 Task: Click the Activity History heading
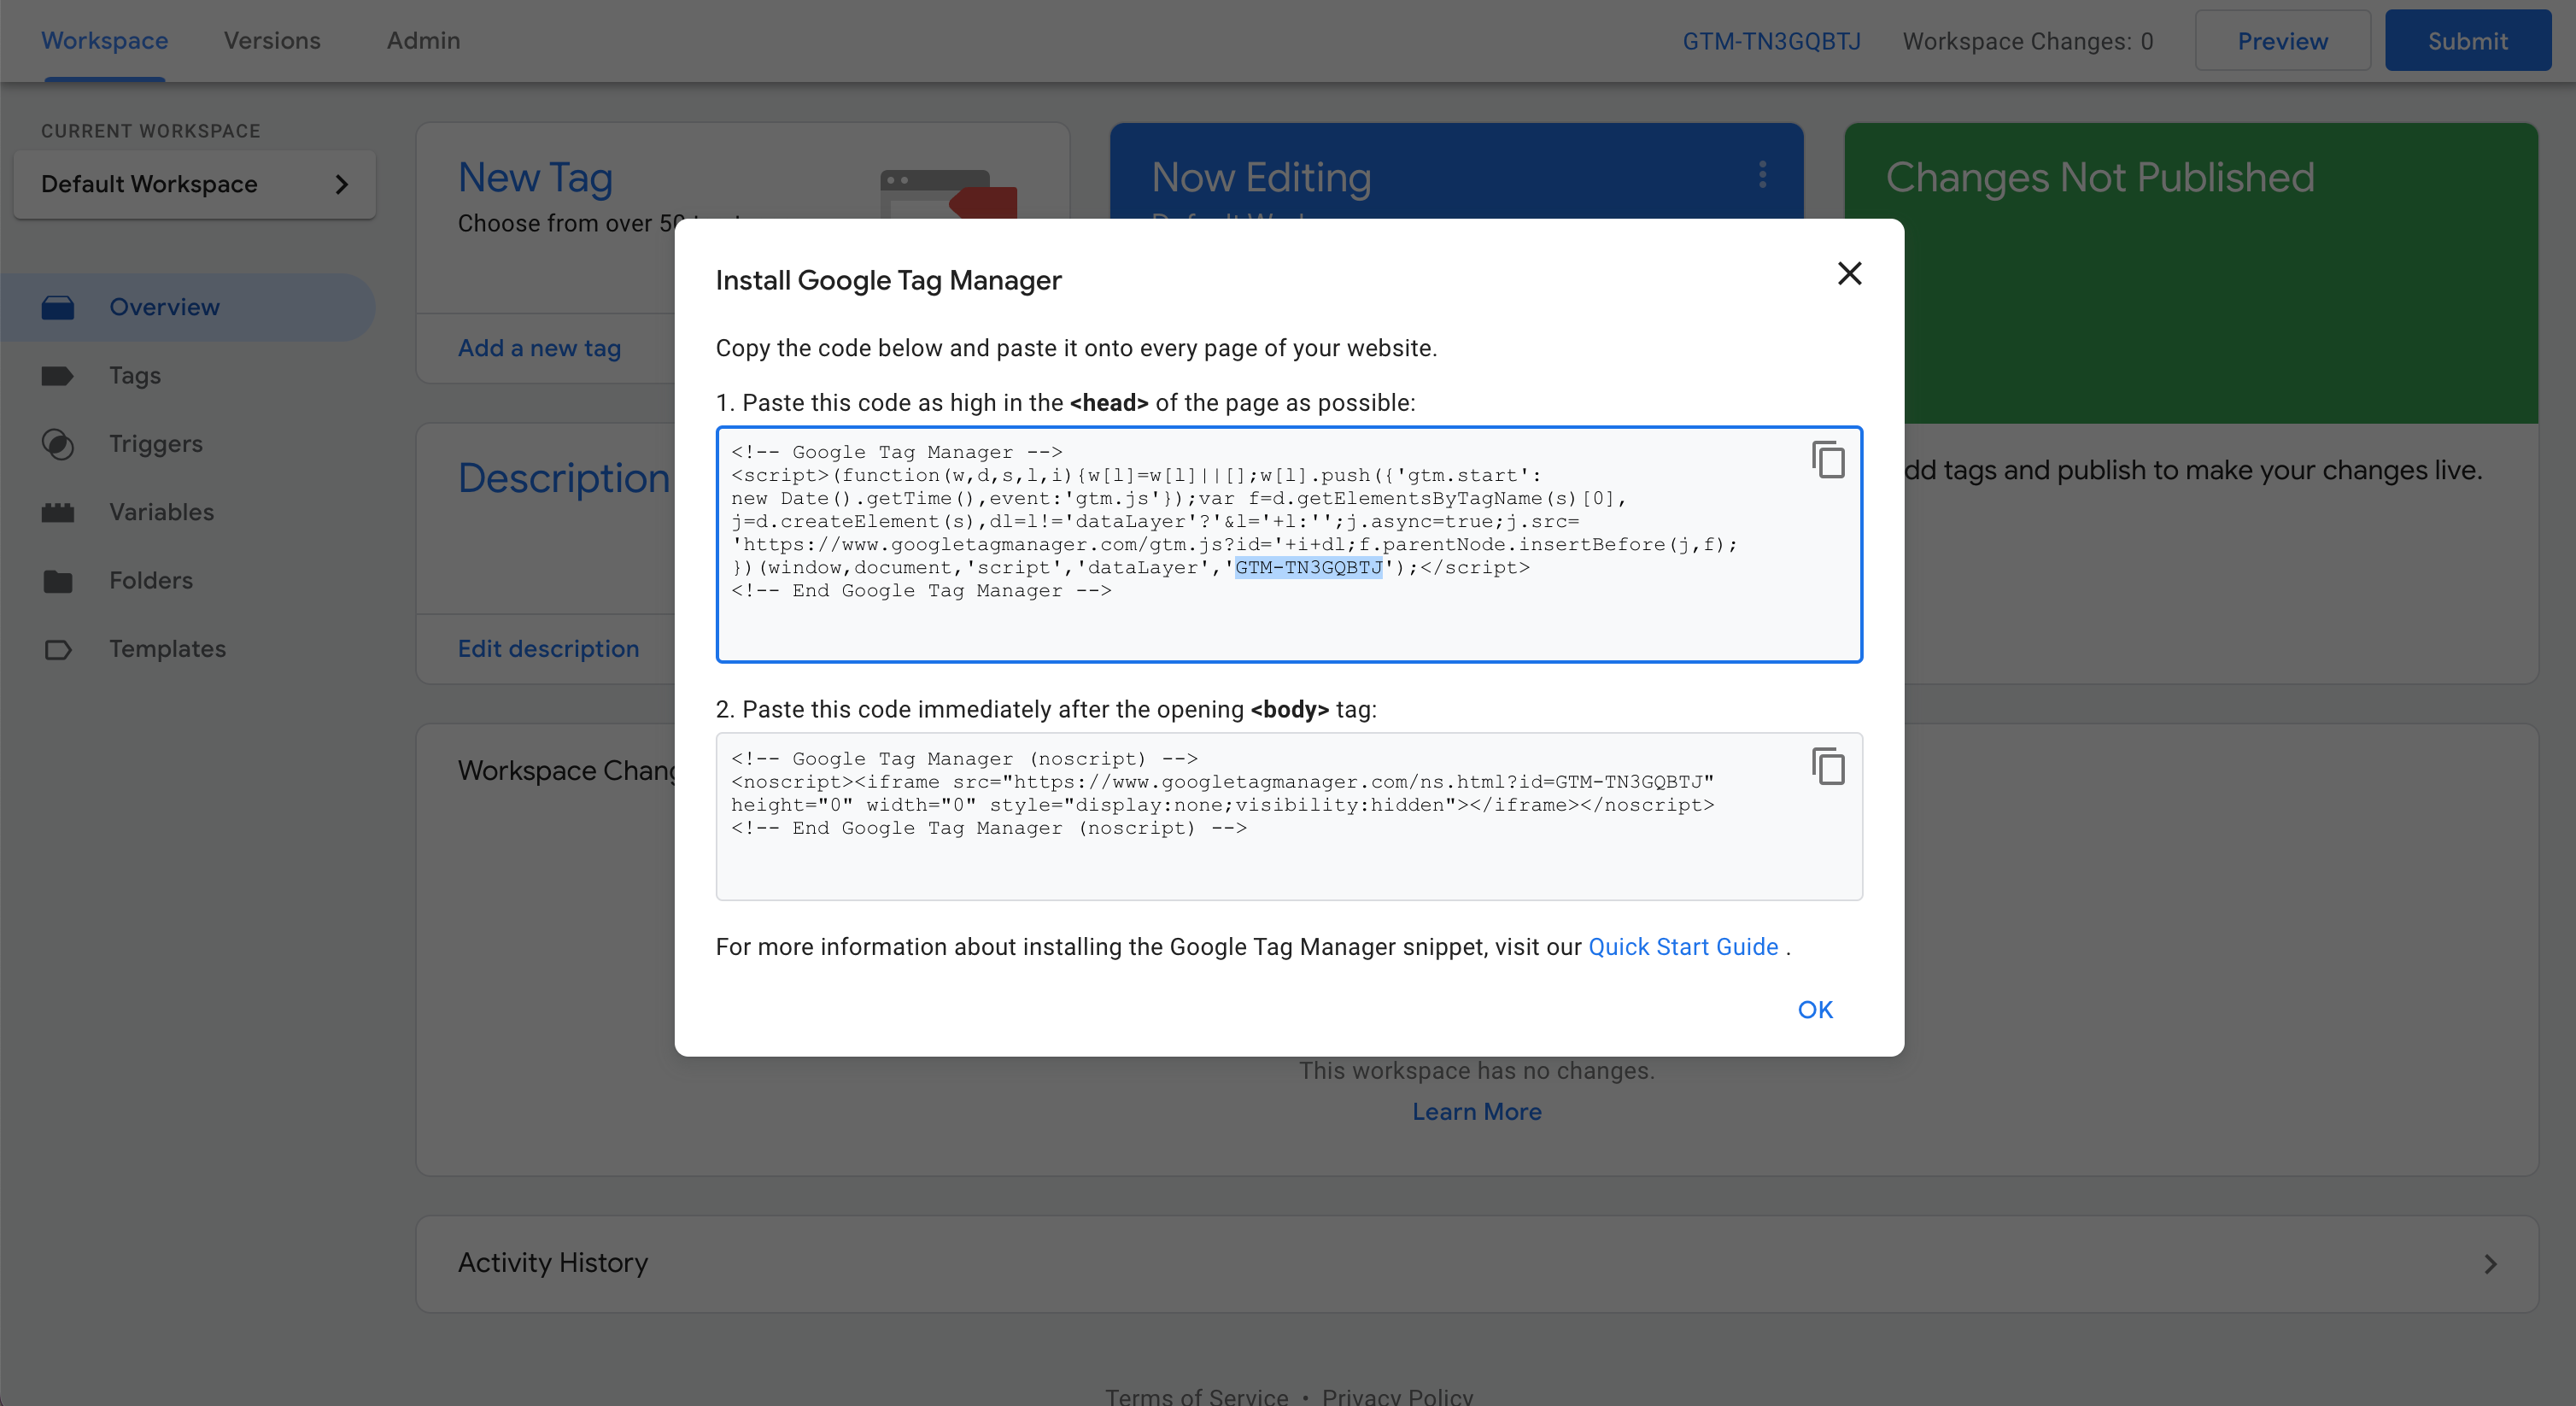[x=553, y=1262]
